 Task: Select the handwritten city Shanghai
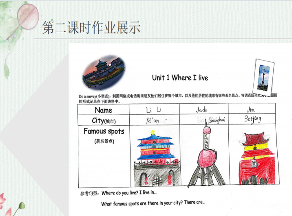[x=217, y=120]
